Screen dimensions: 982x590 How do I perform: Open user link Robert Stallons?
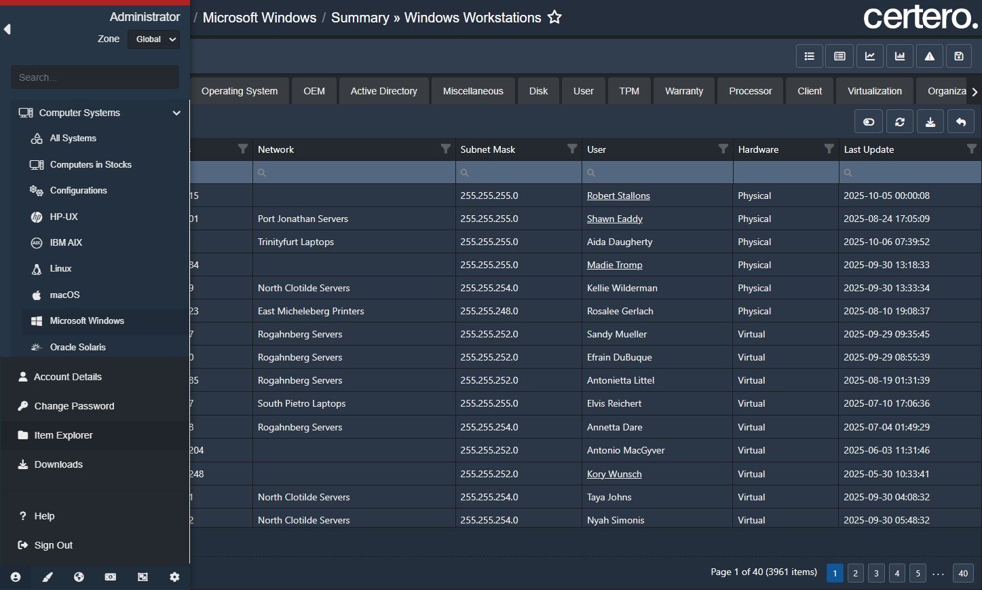pyautogui.click(x=618, y=196)
